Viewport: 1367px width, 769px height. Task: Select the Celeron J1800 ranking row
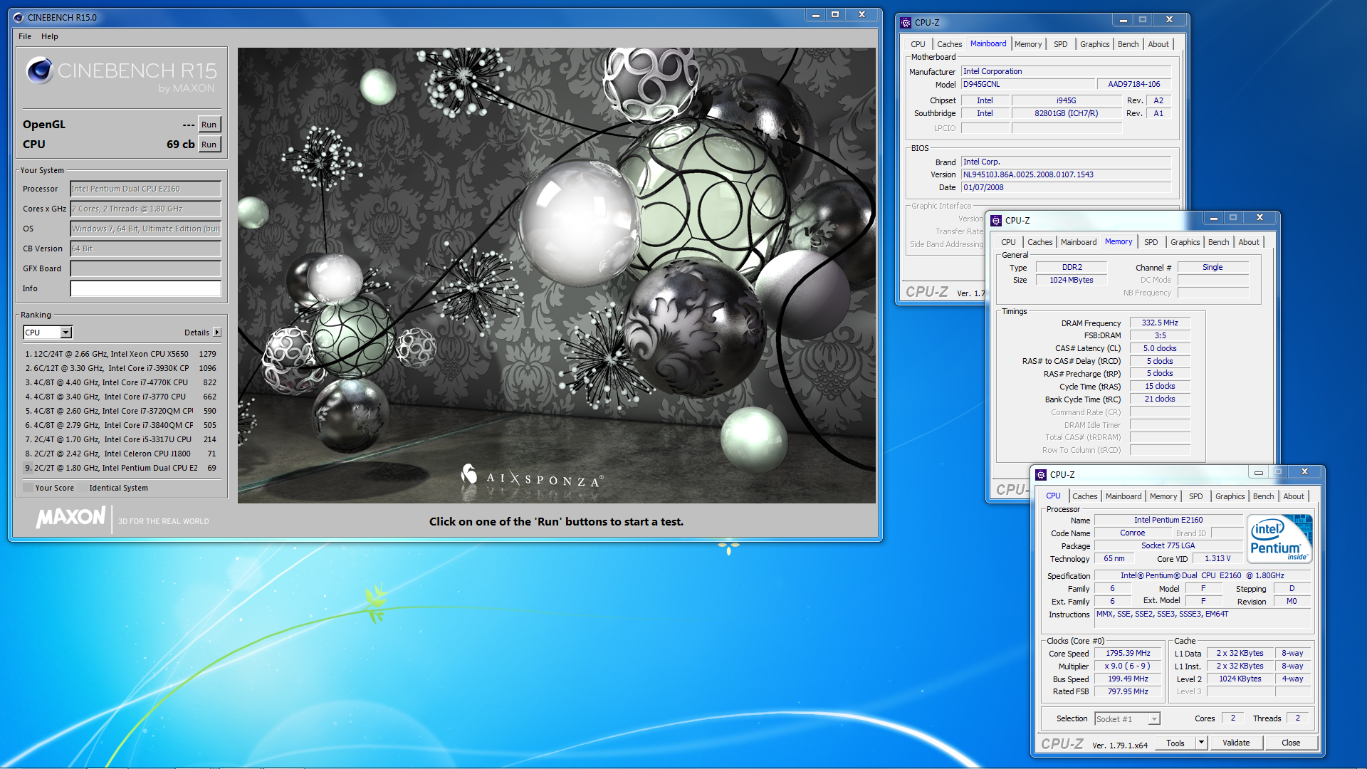(x=121, y=454)
